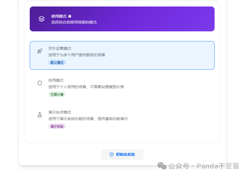Screen dimensions: 247x176
Task: Expand the 使用模式 section header
Action: point(122,19)
